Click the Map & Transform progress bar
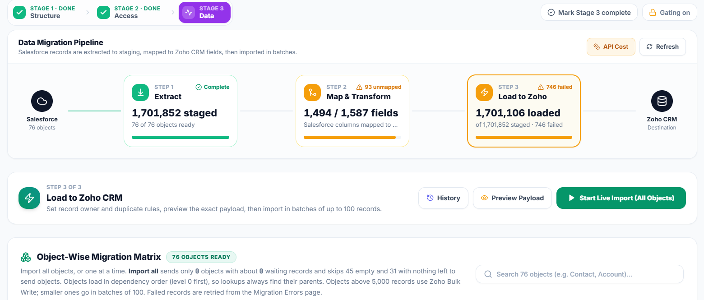This screenshot has height=300, width=704. click(352, 137)
